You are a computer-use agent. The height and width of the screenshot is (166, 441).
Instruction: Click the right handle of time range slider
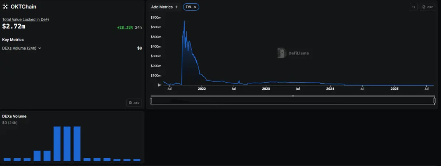coord(434,101)
